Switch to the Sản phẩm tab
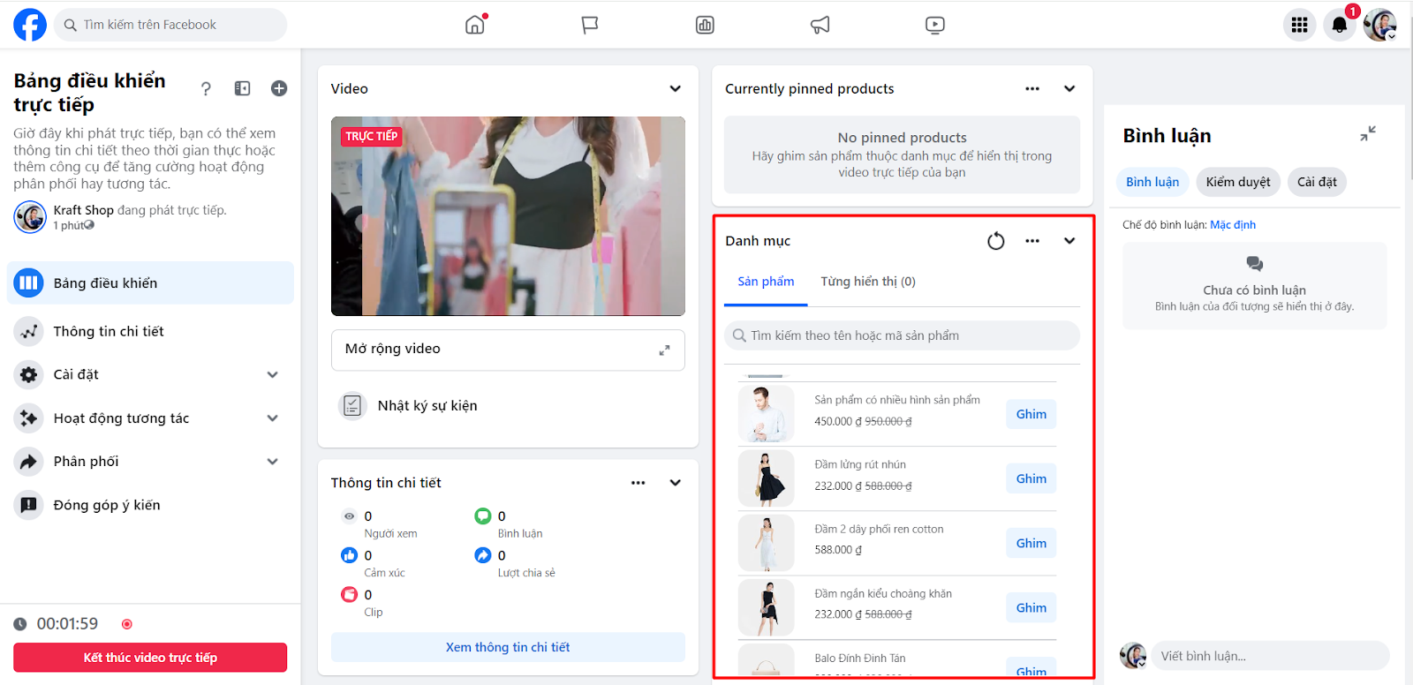The image size is (1413, 685). click(766, 282)
